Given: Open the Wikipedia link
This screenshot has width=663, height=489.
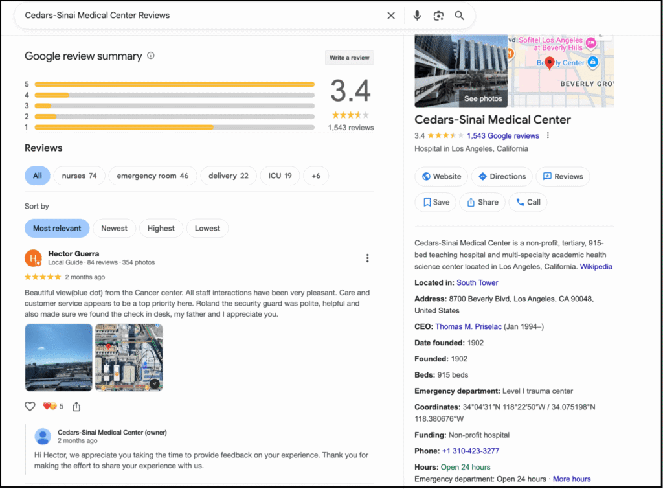Looking at the screenshot, I should pyautogui.click(x=596, y=266).
